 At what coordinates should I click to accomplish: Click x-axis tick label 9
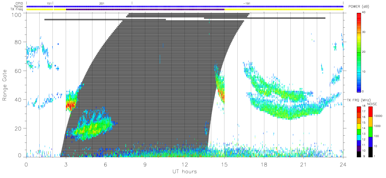(x=145, y=164)
